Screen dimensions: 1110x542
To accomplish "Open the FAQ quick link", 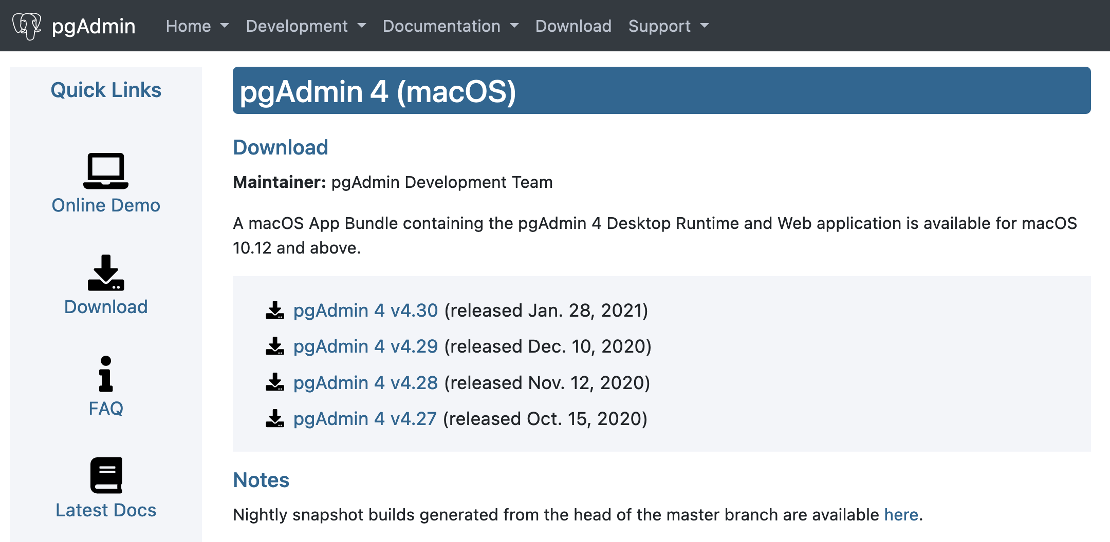I will coord(106,409).
